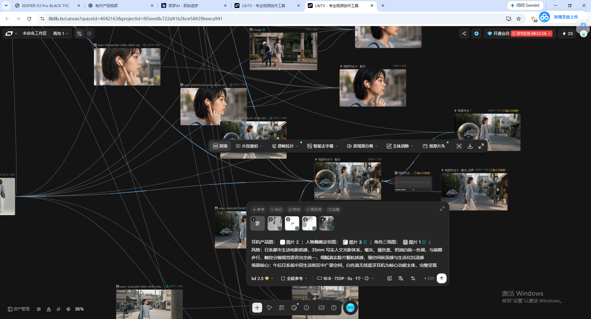Click the 开通会员 membership button
The image size is (591, 319).
tap(498, 33)
